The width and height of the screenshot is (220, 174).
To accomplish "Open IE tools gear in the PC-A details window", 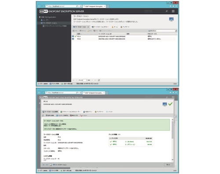I will point(176,93).
